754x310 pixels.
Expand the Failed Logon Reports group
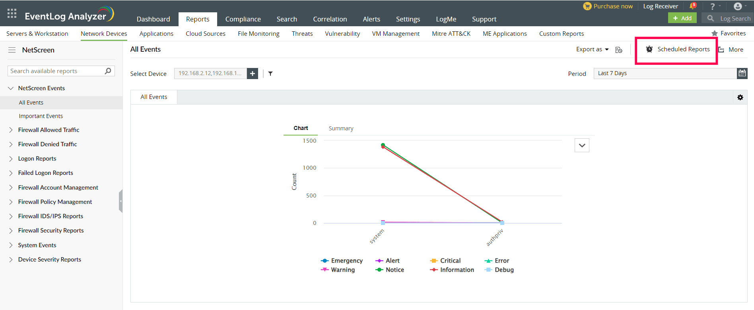click(x=11, y=173)
